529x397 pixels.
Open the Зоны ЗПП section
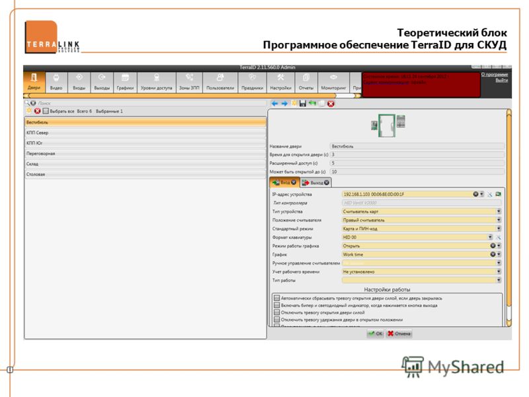(x=189, y=81)
